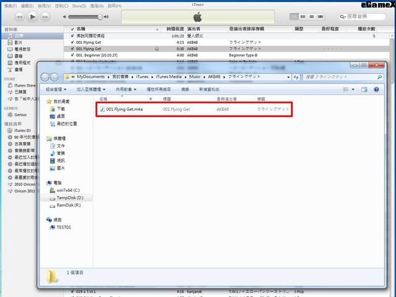Open the iTunes Controls menu
The image size is (396, 297).
coord(61,6)
